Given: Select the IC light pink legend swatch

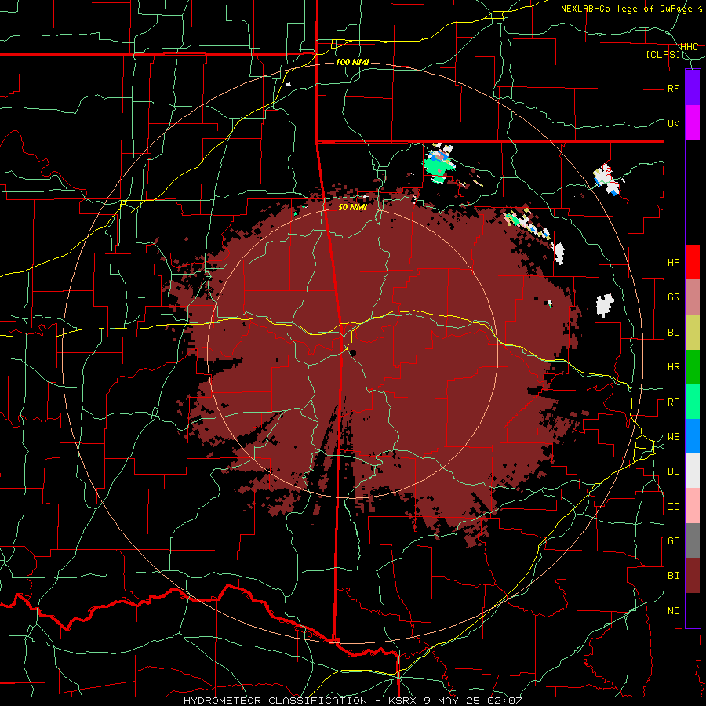Looking at the screenshot, I should (x=693, y=506).
